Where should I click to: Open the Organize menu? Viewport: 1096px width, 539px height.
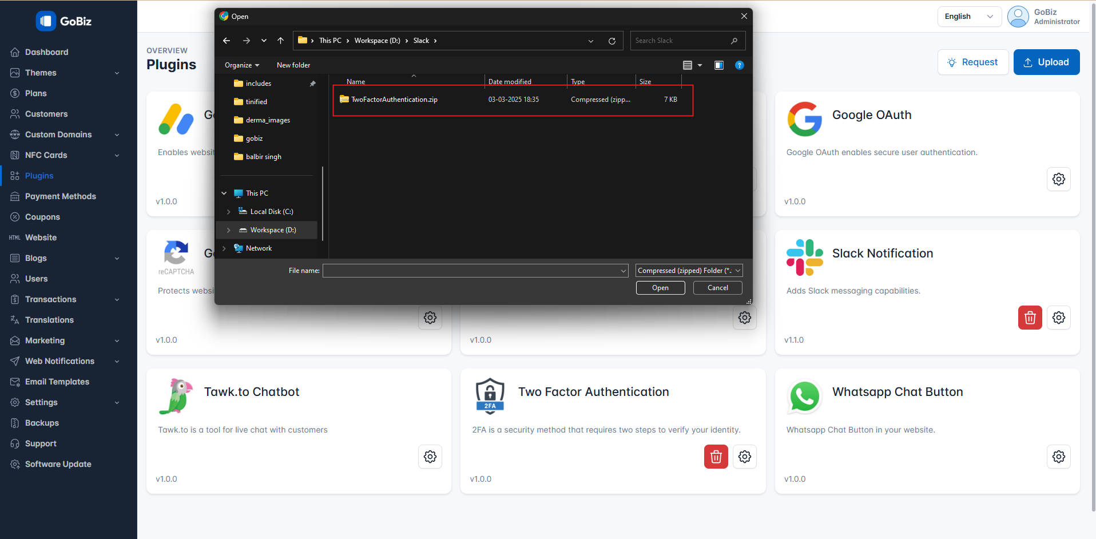241,65
